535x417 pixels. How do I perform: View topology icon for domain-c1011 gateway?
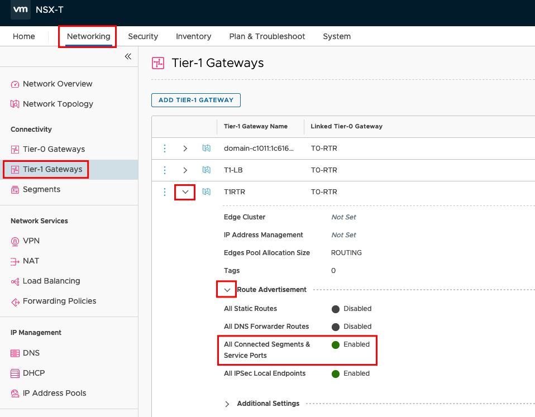click(207, 148)
